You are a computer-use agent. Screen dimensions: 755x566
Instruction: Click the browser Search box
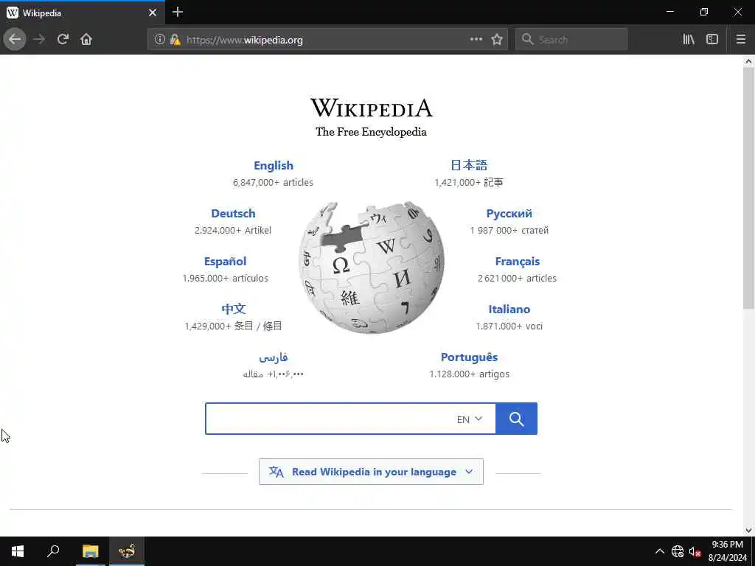coord(571,40)
